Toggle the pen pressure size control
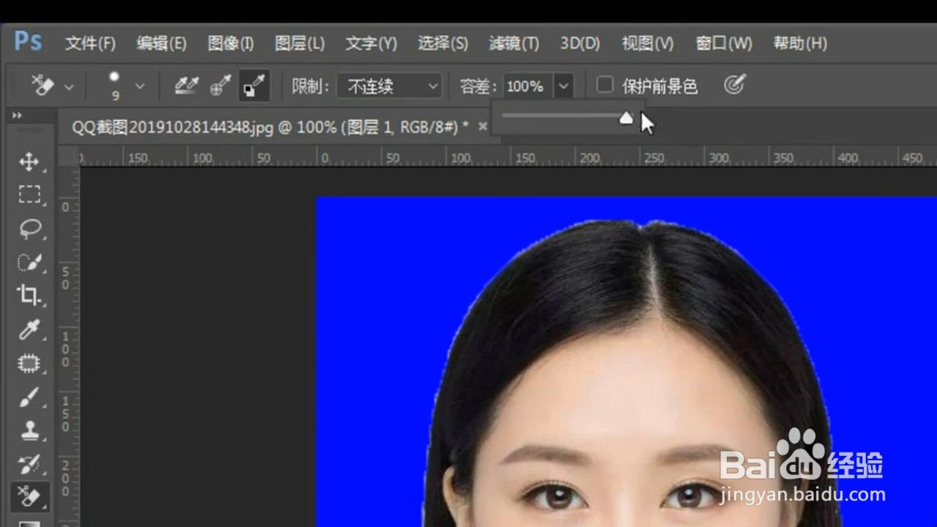937x527 pixels. point(735,84)
